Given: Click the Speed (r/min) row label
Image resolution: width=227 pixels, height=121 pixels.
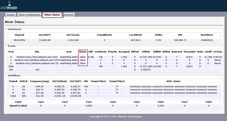Looking at the screenshot, I should (x=18, y=106).
